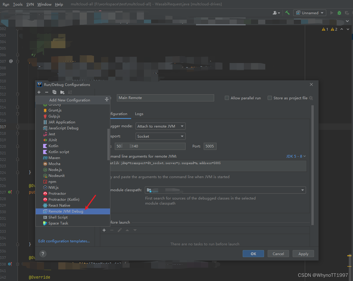Click the configuration Name field

(165, 98)
